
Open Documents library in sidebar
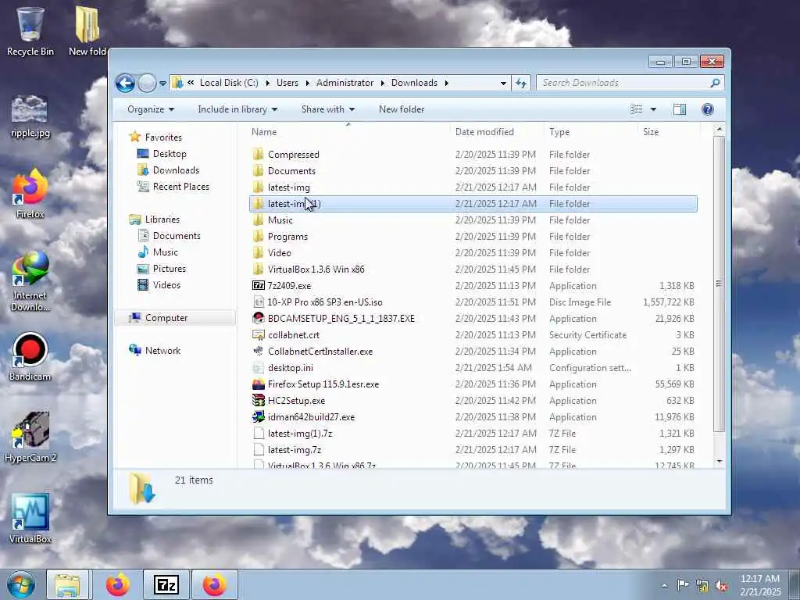point(177,236)
